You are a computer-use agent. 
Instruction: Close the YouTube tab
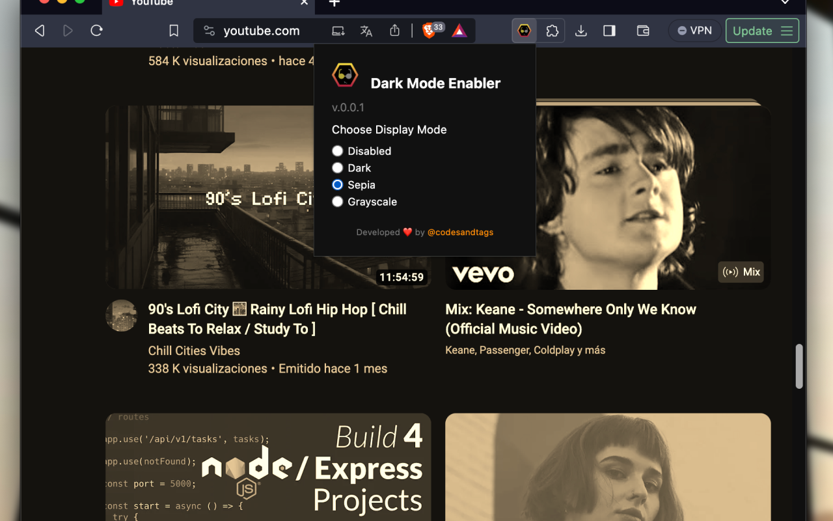click(x=304, y=3)
